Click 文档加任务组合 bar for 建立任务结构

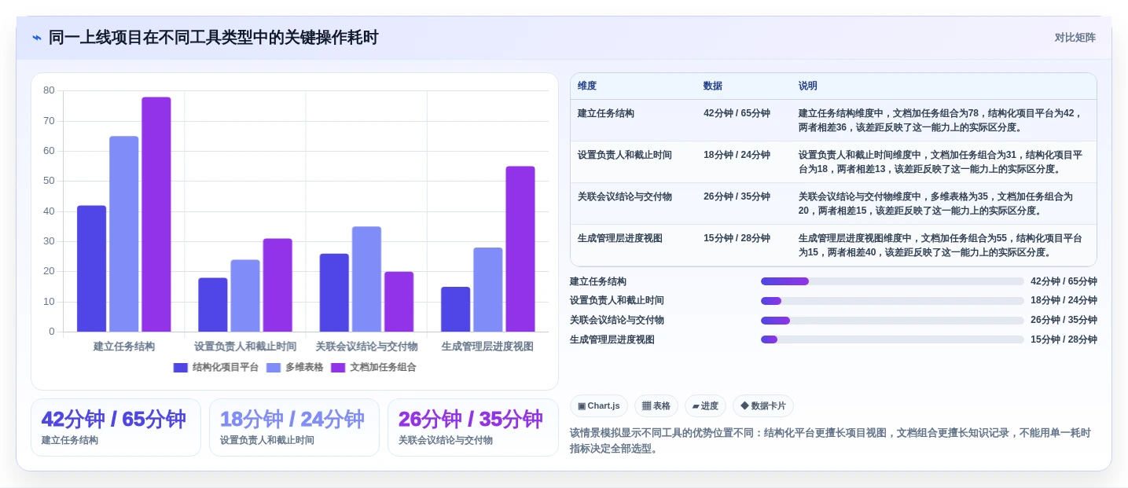tap(156, 215)
